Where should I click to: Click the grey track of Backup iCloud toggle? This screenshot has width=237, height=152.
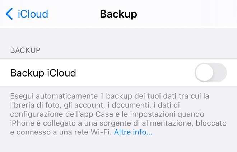220,72
